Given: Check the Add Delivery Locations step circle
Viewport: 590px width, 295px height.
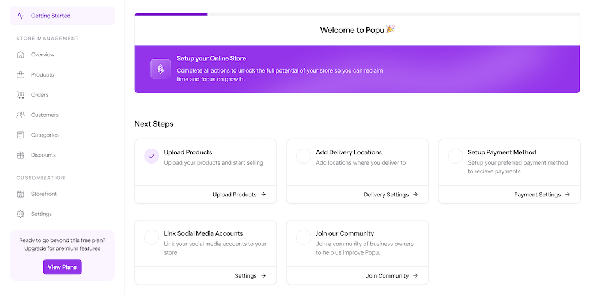Looking at the screenshot, I should click(x=304, y=156).
